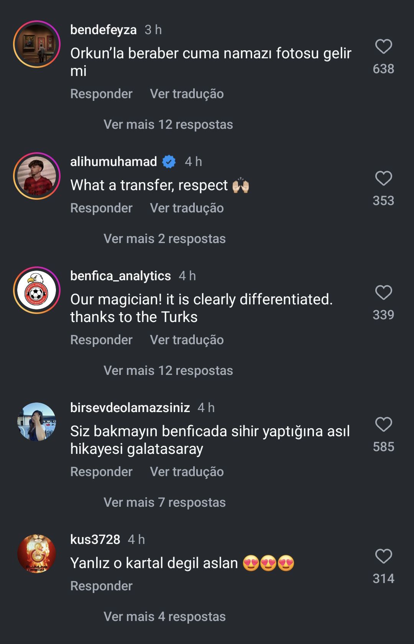Tap heart on benfica_analytics comment
The width and height of the screenshot is (414, 644).
[x=383, y=293]
